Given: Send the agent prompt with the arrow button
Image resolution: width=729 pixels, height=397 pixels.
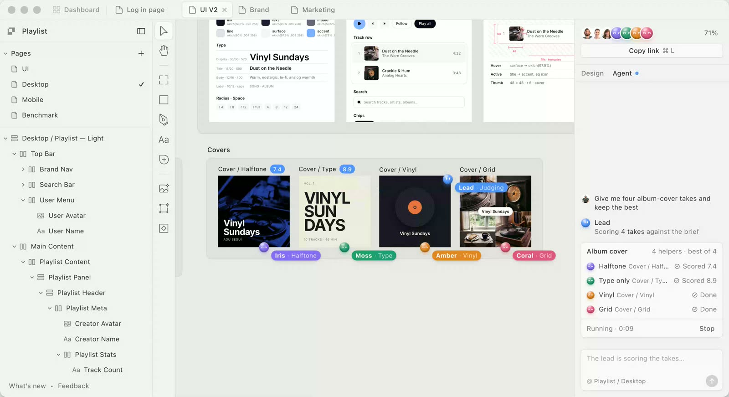Looking at the screenshot, I should coord(712,381).
